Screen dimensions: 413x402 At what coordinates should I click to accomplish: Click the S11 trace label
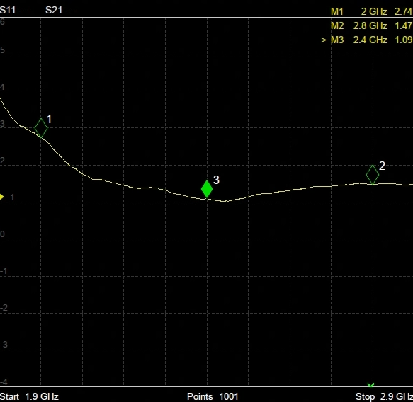click(x=15, y=11)
